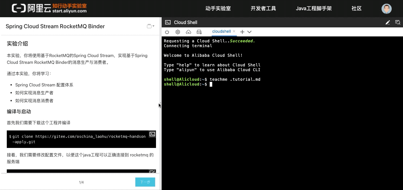The height and width of the screenshot is (190, 403).
Task: Click the edit file icon on second code block
Action: pyautogui.click(x=152, y=172)
